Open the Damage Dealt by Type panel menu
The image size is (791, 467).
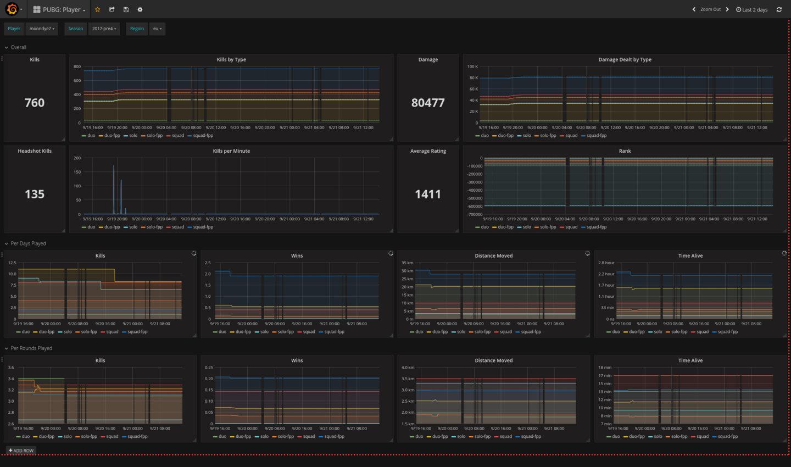coord(625,59)
